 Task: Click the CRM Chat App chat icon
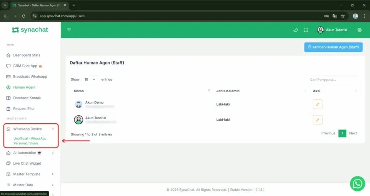(9, 66)
